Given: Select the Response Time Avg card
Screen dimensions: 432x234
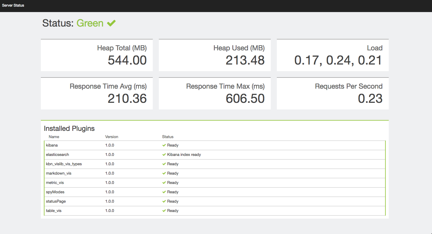Looking at the screenshot, I should (x=97, y=93).
